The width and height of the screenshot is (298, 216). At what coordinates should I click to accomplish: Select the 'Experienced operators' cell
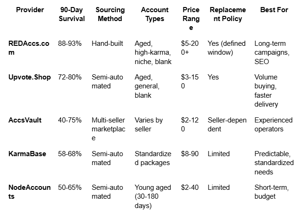click(x=273, y=124)
